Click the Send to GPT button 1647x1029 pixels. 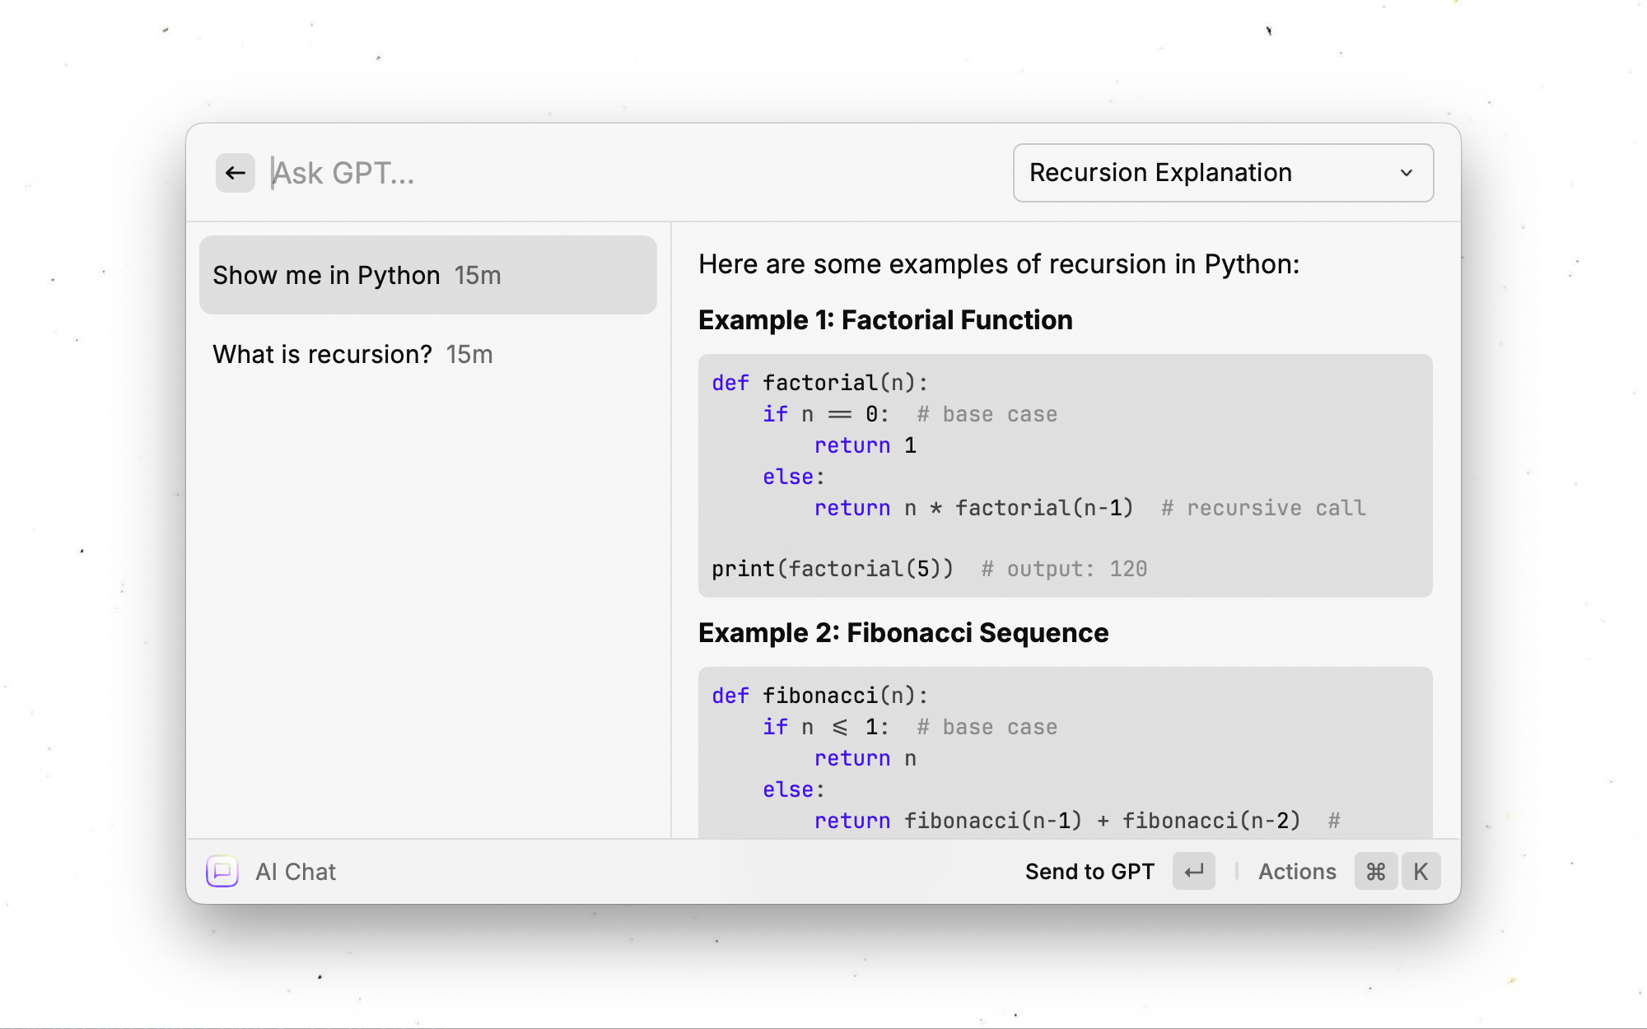pyautogui.click(x=1089, y=871)
